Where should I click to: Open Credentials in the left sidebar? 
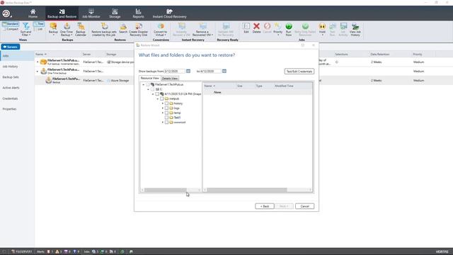[10, 98]
